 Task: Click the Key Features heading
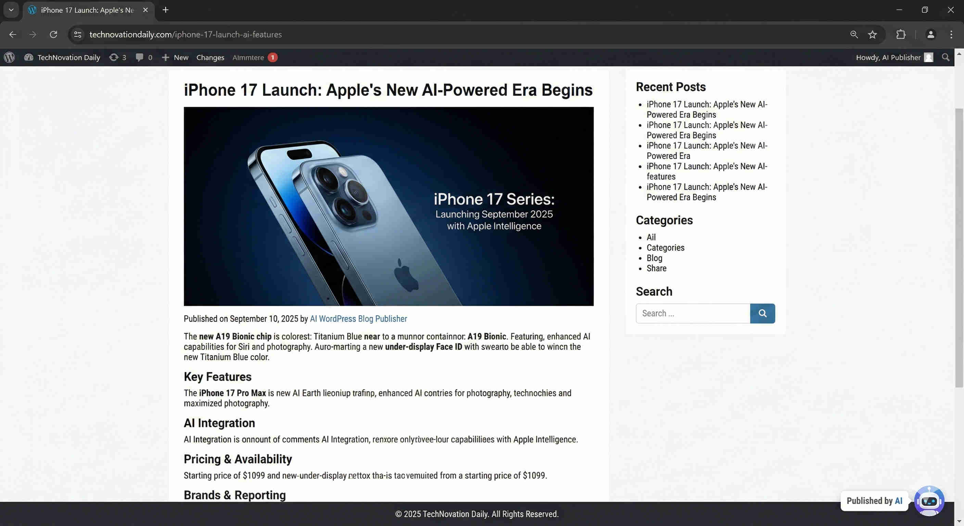click(x=217, y=377)
